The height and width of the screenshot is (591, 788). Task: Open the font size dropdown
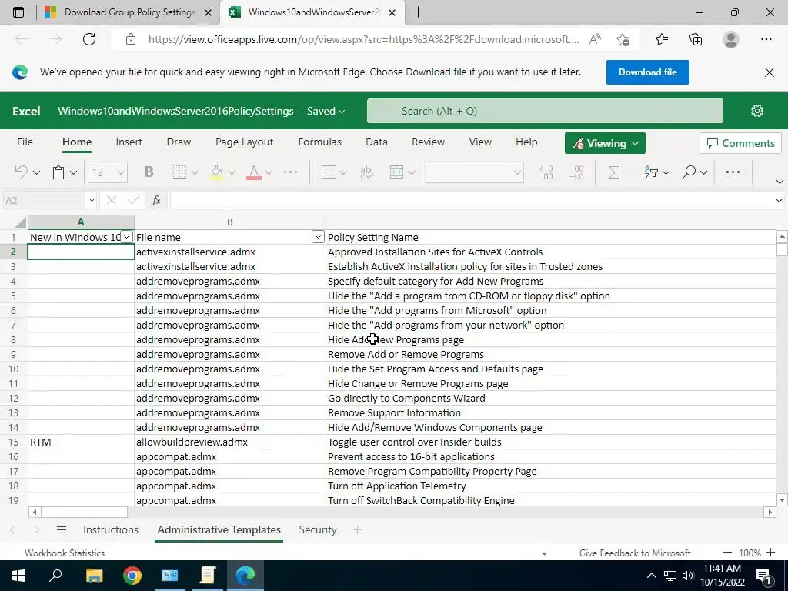(x=121, y=172)
